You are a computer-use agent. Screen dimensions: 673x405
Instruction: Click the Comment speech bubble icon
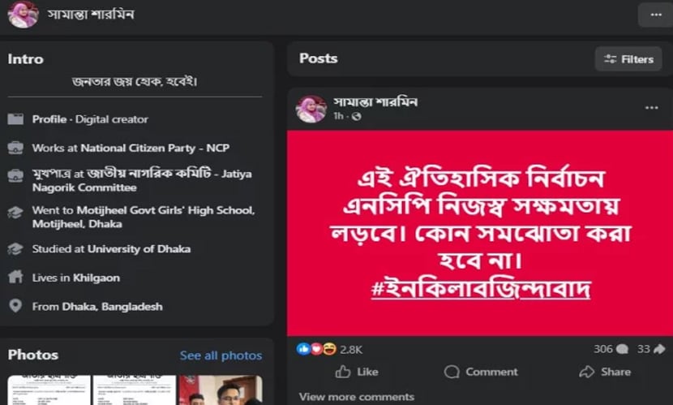(452, 372)
